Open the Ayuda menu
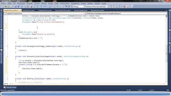The height and width of the screenshot is (96, 171). point(104,3)
